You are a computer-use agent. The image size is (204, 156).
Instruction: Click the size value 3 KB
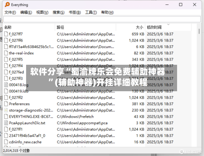(x=140, y=123)
